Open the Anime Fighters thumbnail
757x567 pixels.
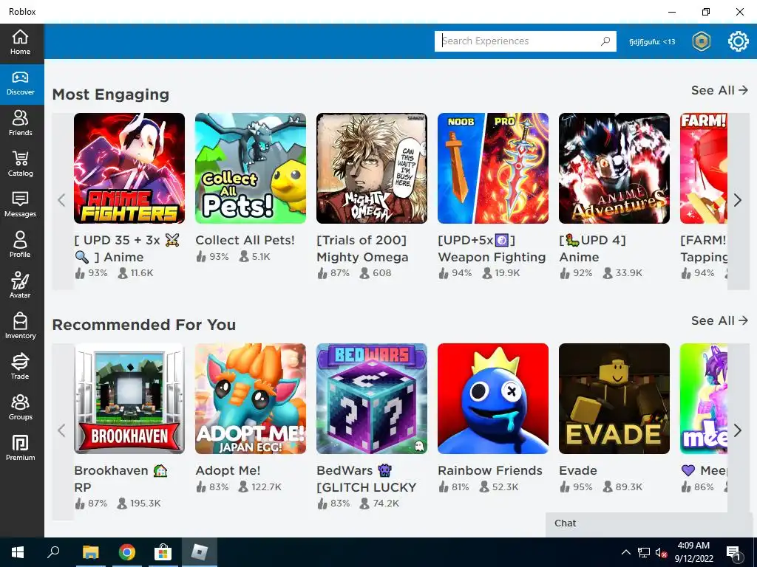(129, 168)
